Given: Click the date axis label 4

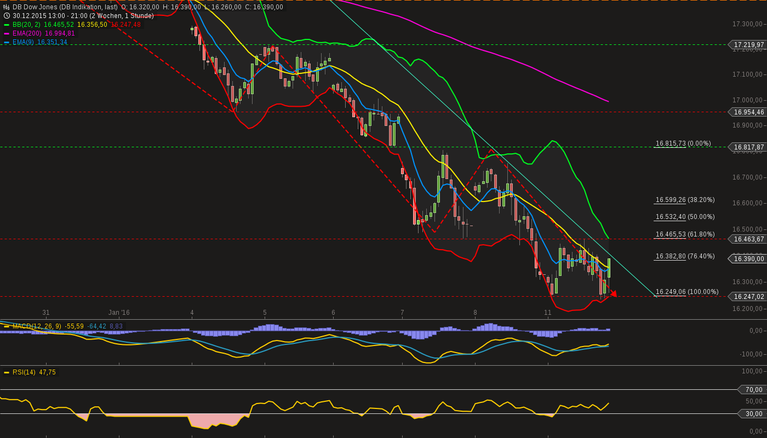Looking at the screenshot, I should tap(192, 313).
